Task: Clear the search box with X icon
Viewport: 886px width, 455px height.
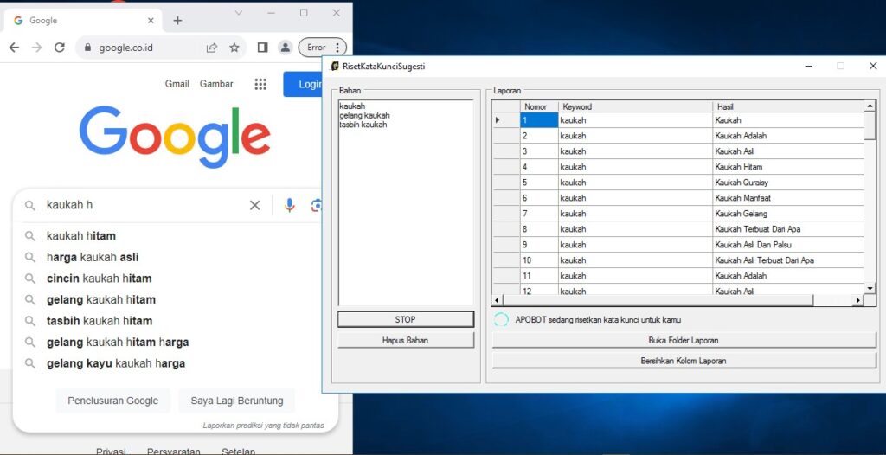Action: 254,205
